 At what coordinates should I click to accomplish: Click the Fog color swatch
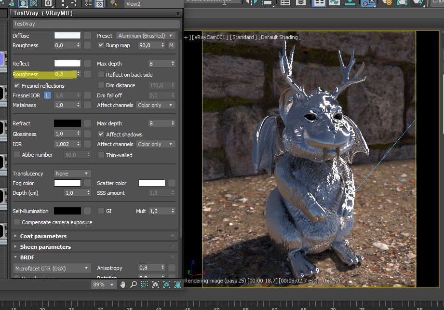click(67, 183)
